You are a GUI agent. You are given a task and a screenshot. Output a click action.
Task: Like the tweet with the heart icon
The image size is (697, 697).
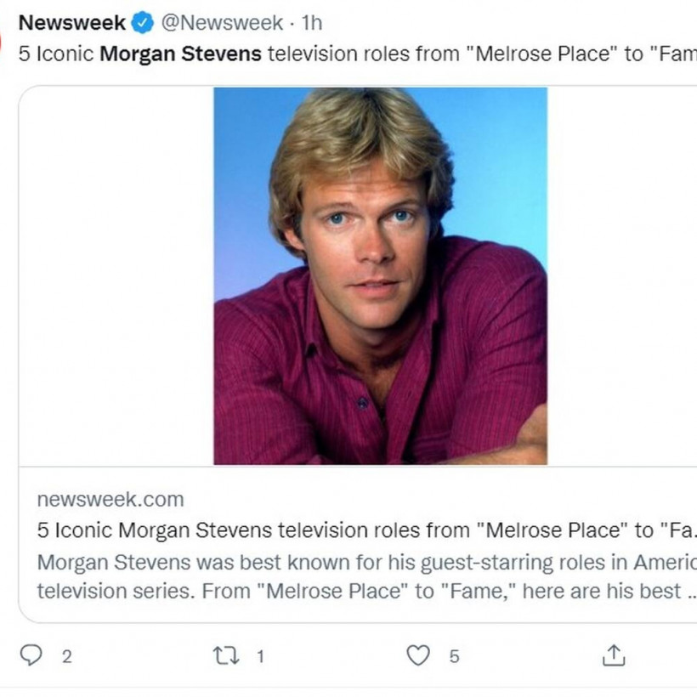417,655
